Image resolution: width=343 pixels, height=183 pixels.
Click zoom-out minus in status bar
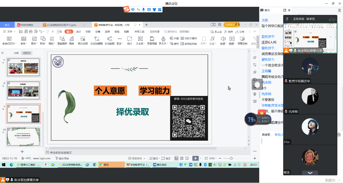220,158
